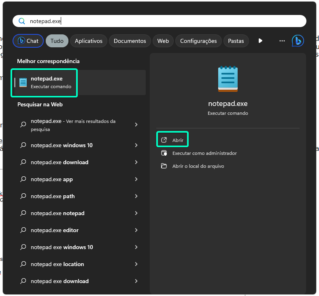Viewport: 319px width, 296px height.
Task: Switch to the Documentos filter tab
Action: [130, 41]
